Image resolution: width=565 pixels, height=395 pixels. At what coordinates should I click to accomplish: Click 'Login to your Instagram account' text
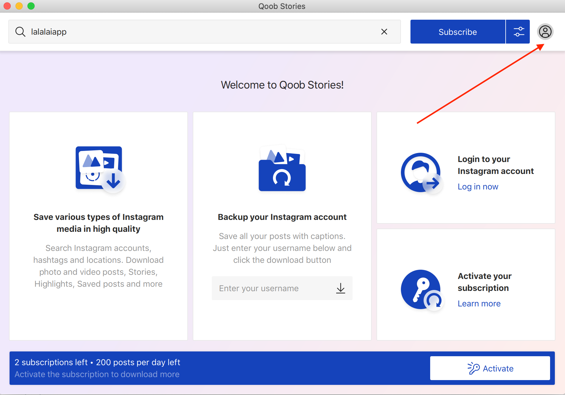tap(495, 165)
